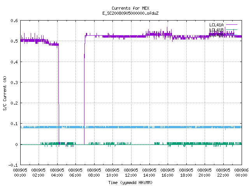Viewport: 249px width, 186px height.
Task: Click the purple trace's falling edge after 04:00
Action: click(x=59, y=95)
